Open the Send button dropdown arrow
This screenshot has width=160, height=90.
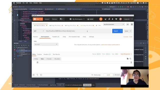click(121, 31)
